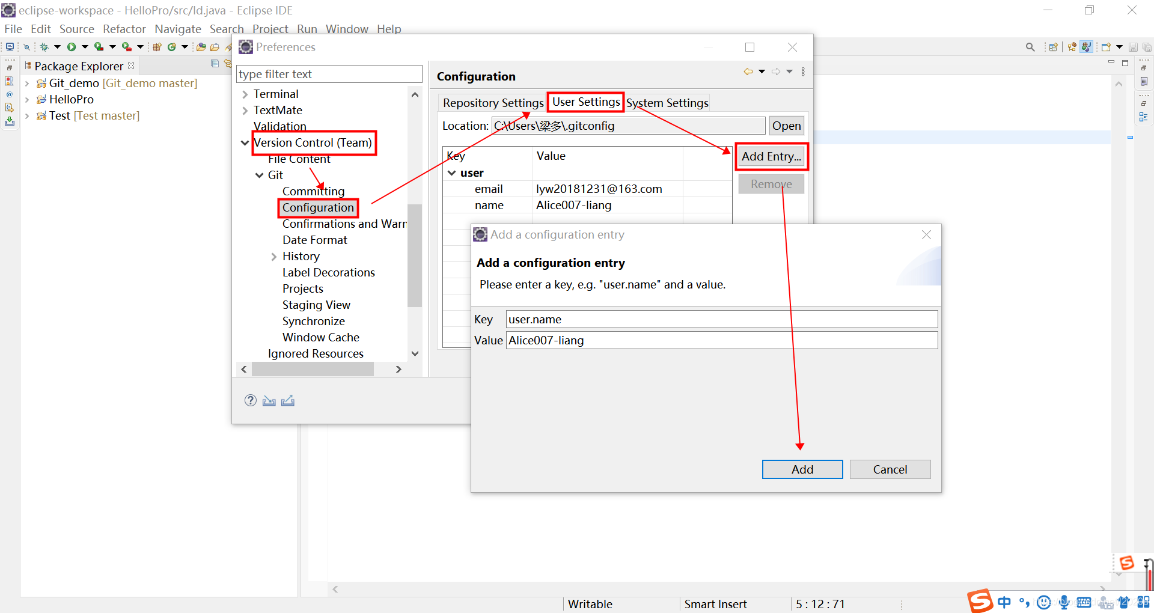Click the Debug bug icon in toolbar
This screenshot has height=613, width=1154.
(44, 47)
